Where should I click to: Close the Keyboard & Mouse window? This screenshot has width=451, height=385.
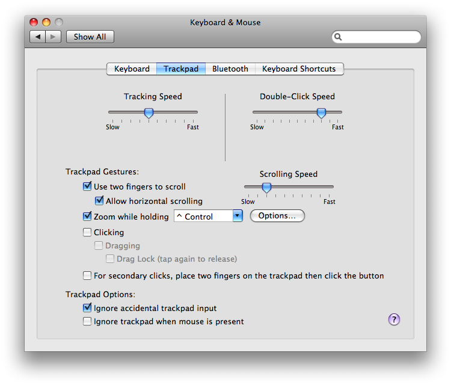[34, 22]
